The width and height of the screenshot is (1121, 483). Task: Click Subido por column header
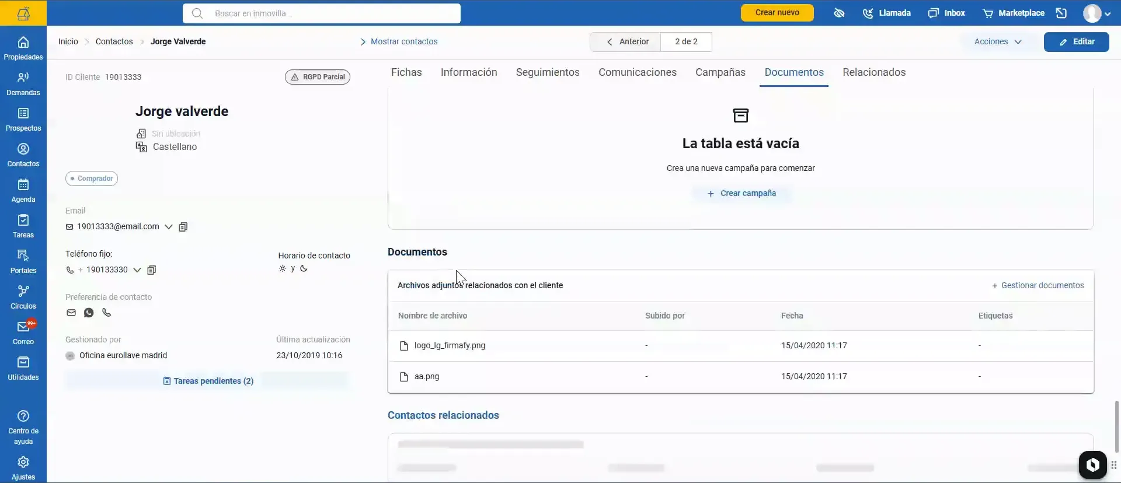pyautogui.click(x=665, y=316)
